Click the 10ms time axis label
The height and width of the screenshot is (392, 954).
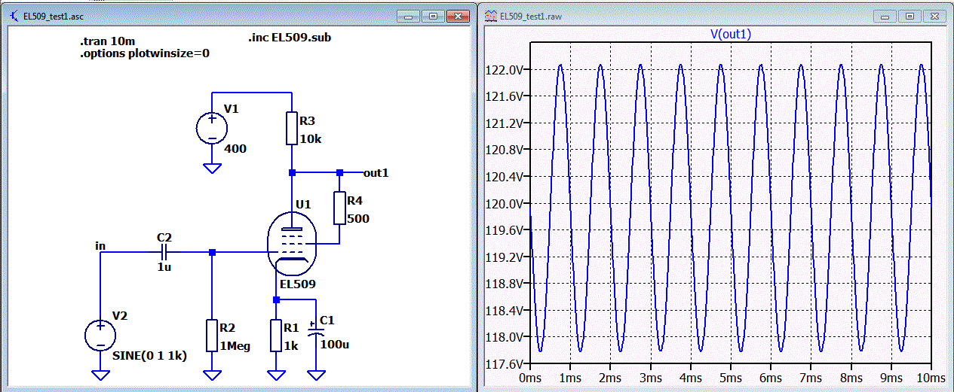tap(930, 378)
